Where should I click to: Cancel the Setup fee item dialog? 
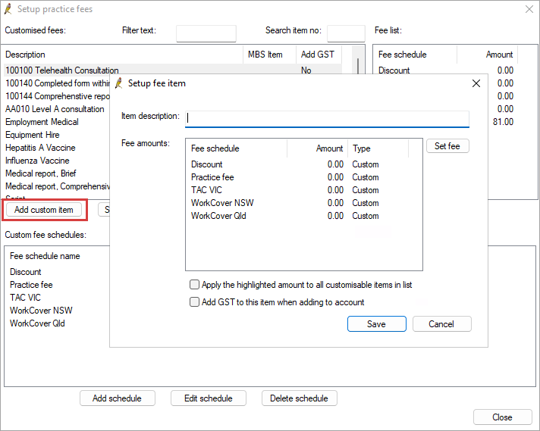click(x=441, y=323)
